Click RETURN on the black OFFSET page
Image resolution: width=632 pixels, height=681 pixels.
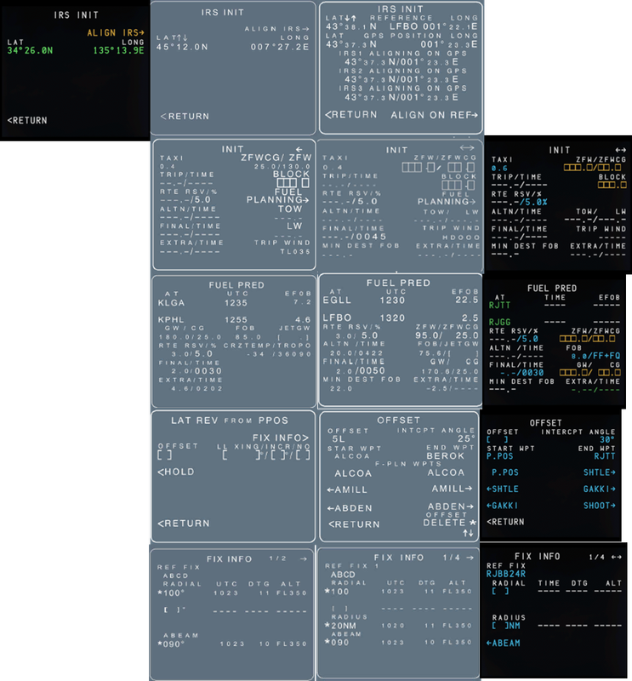tap(505, 522)
